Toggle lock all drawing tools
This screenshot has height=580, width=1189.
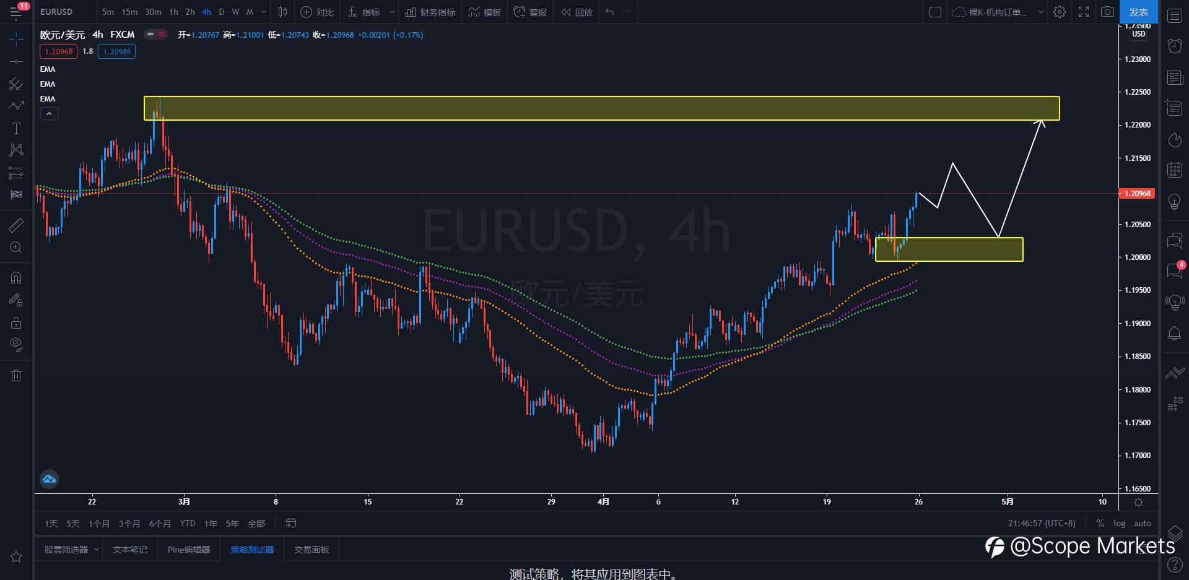(16, 322)
